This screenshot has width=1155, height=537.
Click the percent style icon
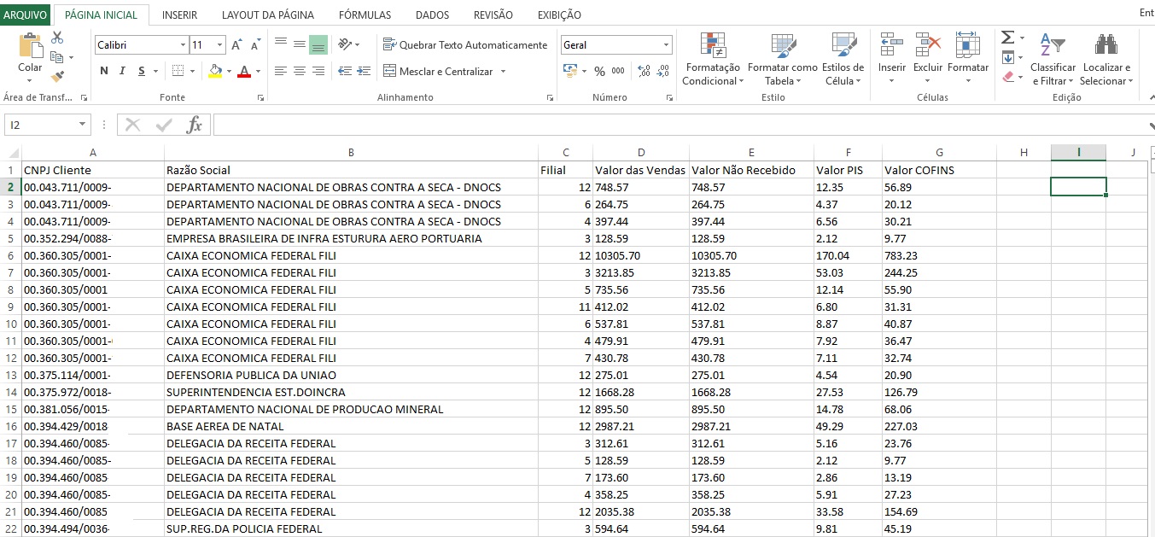[599, 72]
